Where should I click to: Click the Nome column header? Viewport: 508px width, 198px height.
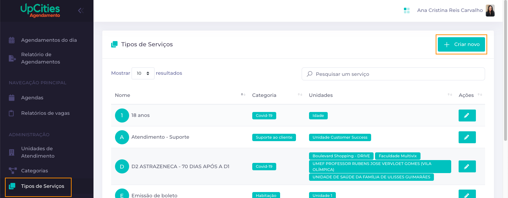click(x=122, y=95)
